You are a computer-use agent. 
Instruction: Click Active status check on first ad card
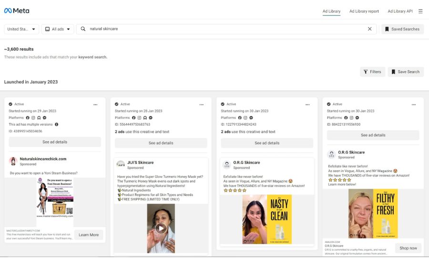pyautogui.click(x=10, y=104)
